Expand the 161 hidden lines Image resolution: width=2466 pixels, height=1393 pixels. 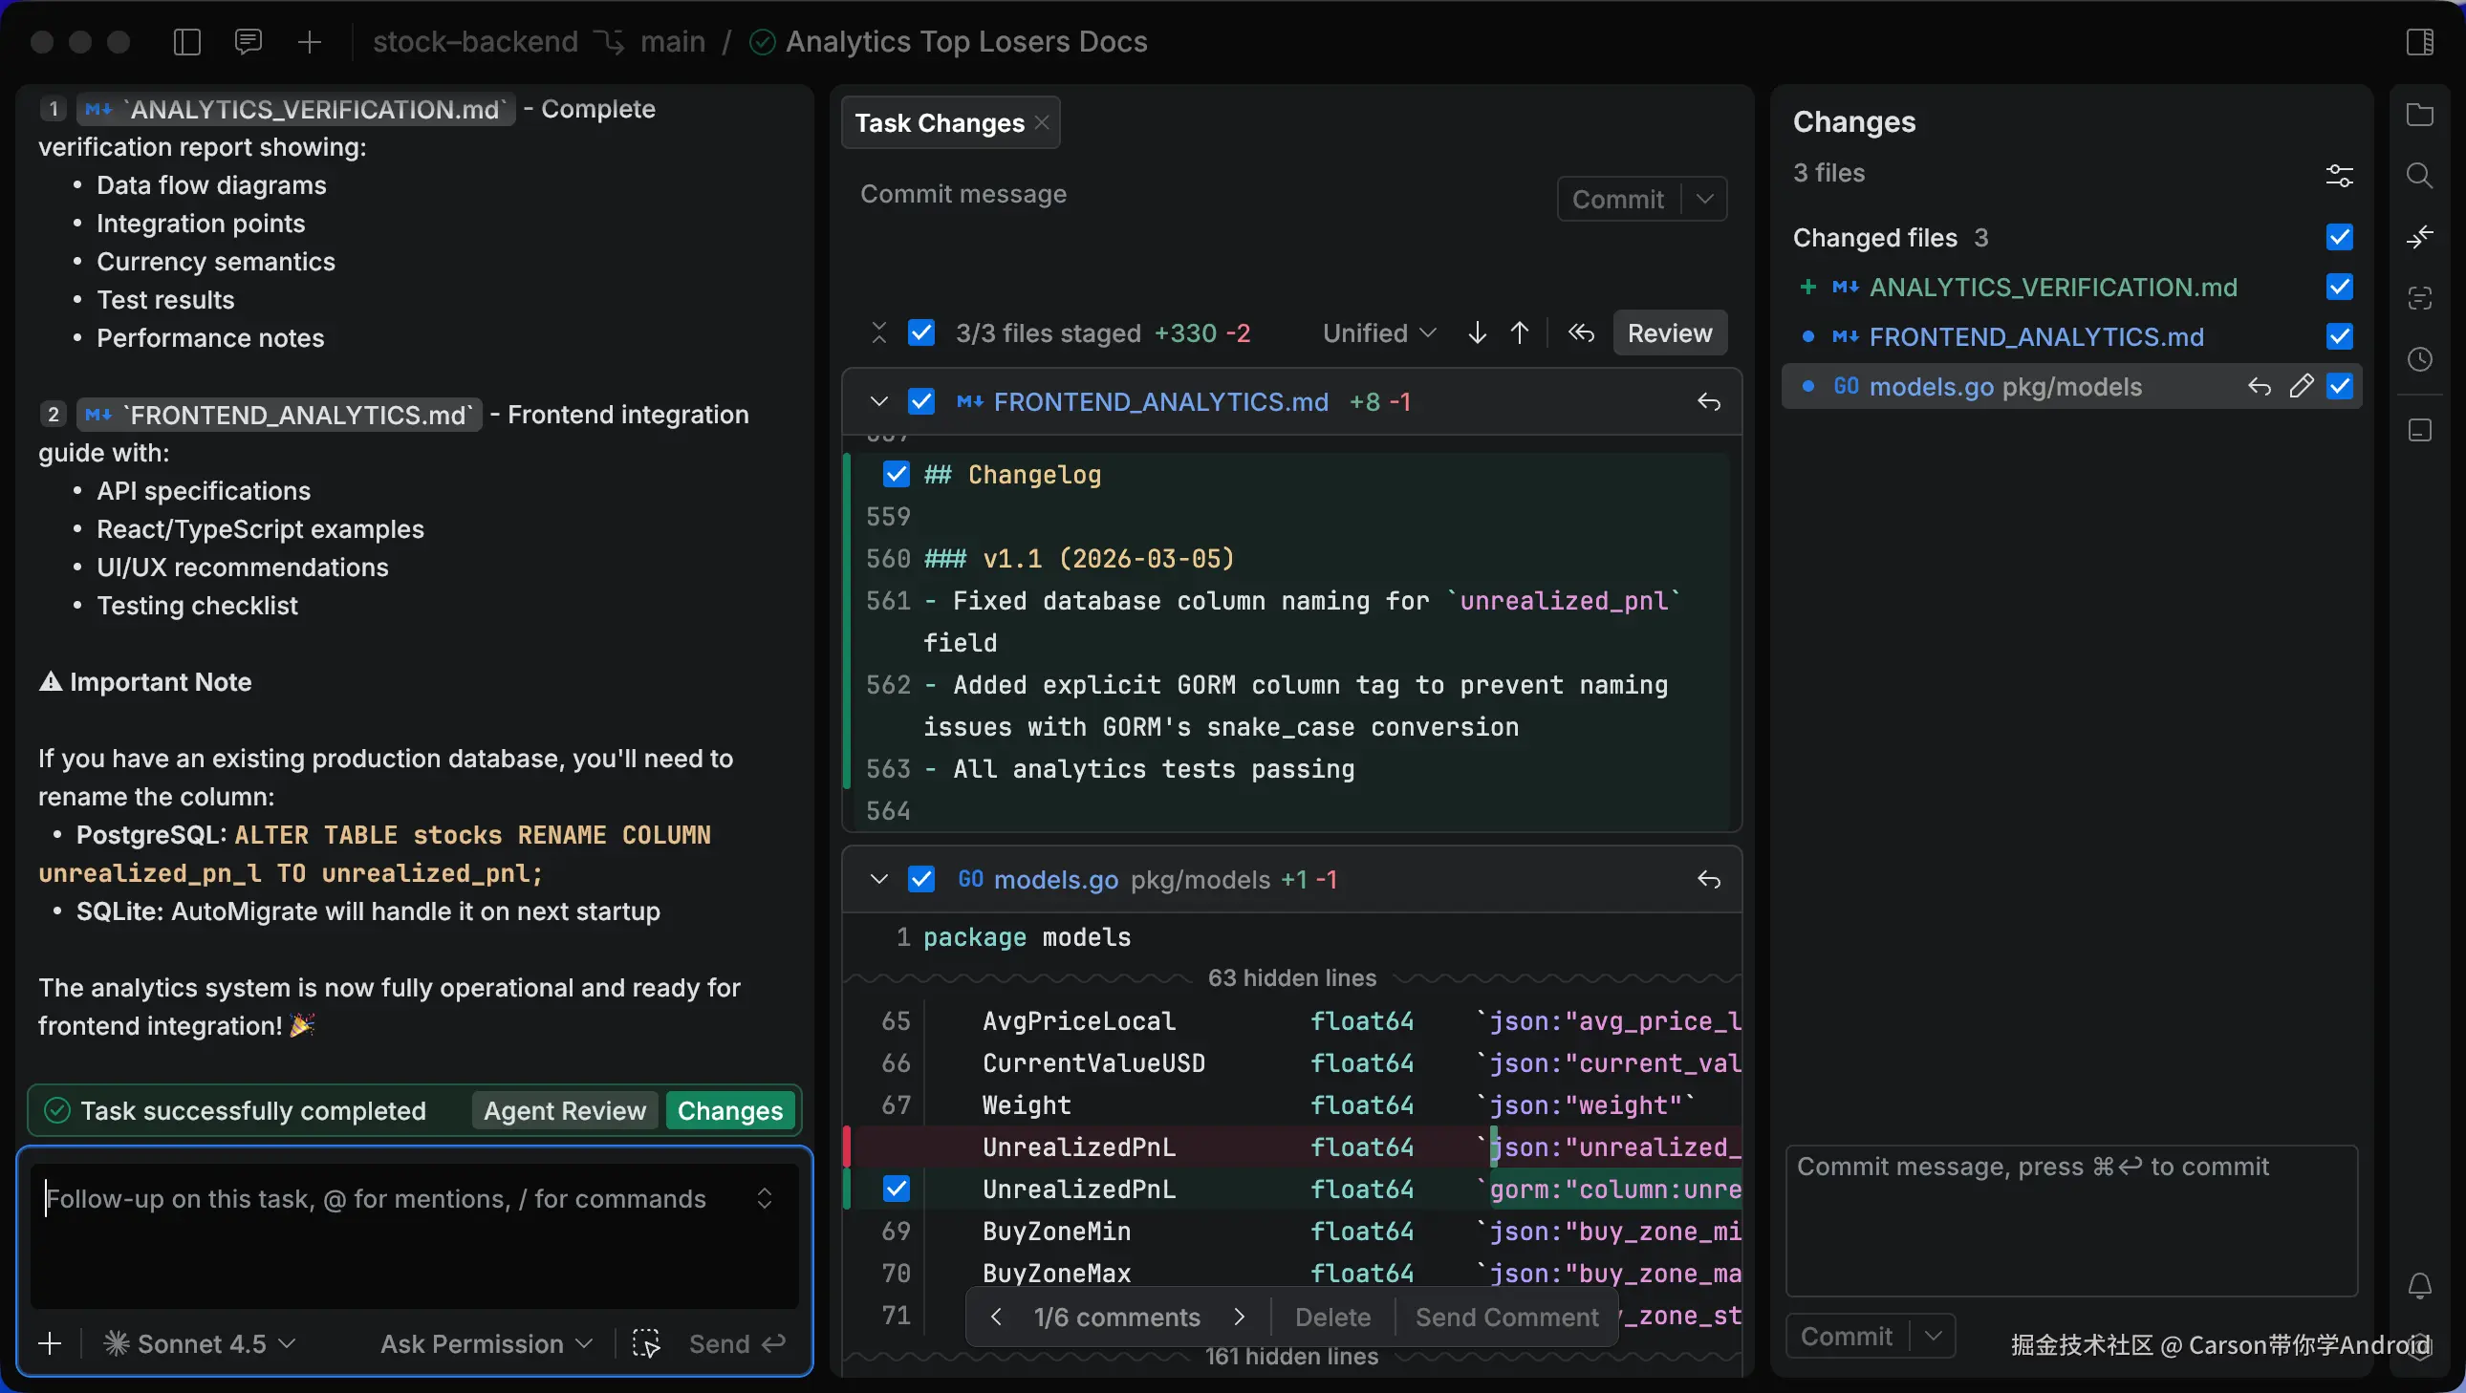pos(1291,1357)
